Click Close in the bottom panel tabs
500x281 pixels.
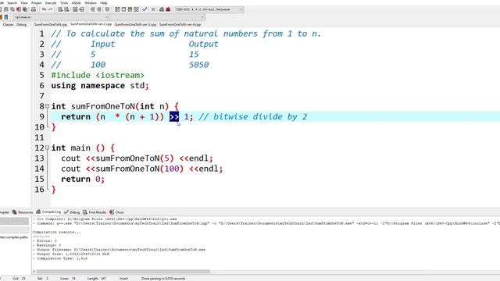[116, 212]
